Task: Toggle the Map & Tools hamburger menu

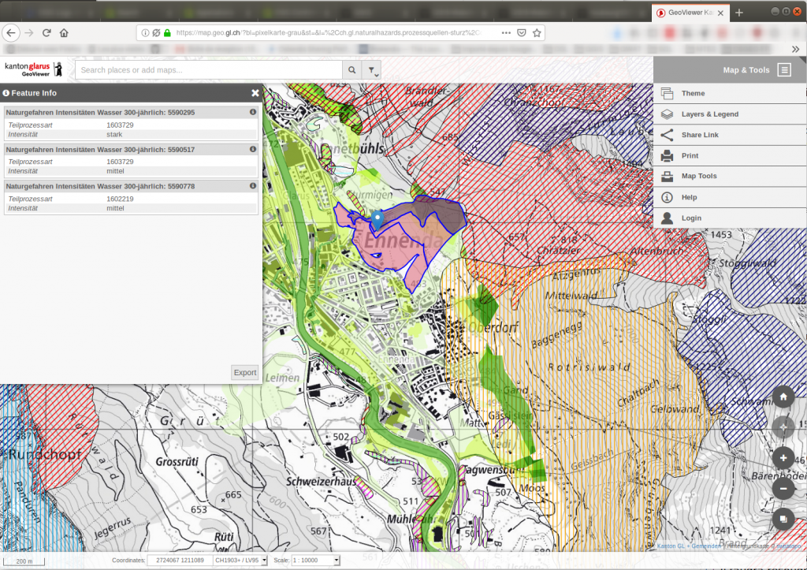Action: (784, 70)
